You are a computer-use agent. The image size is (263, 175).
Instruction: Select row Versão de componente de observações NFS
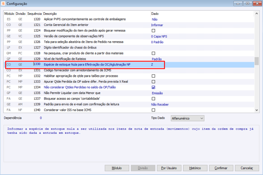[x=129, y=36]
